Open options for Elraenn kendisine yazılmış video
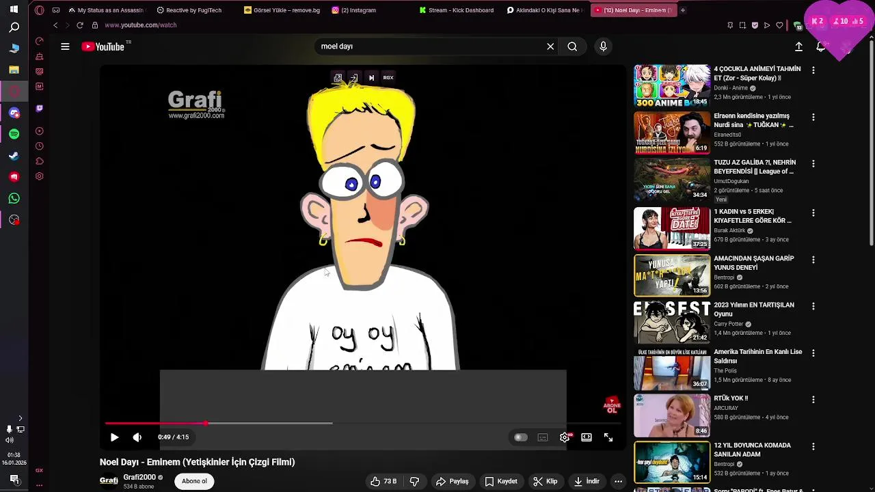Image resolution: width=875 pixels, height=492 pixels. point(813,117)
